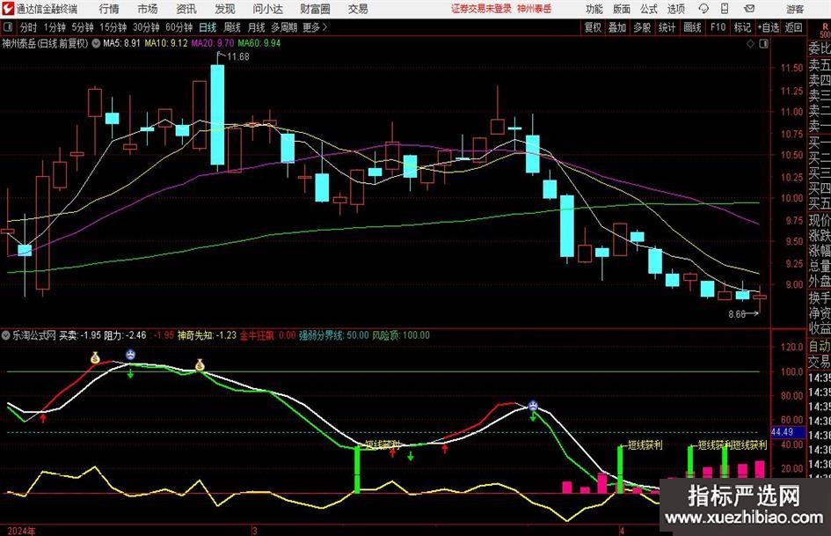Viewport: 831px width, 536px height.
Task: Select the 日线 daily tab
Action: [208, 27]
